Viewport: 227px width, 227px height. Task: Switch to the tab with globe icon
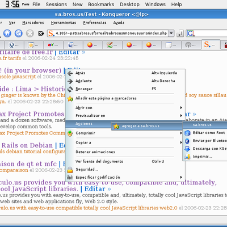pyautogui.click(x=73, y=45)
